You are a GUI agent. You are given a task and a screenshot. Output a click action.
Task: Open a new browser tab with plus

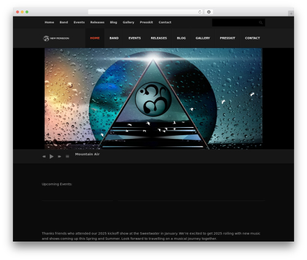coord(291,14)
